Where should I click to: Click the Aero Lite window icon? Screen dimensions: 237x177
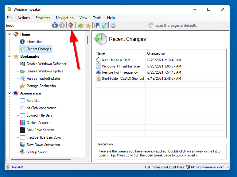[x=22, y=101]
